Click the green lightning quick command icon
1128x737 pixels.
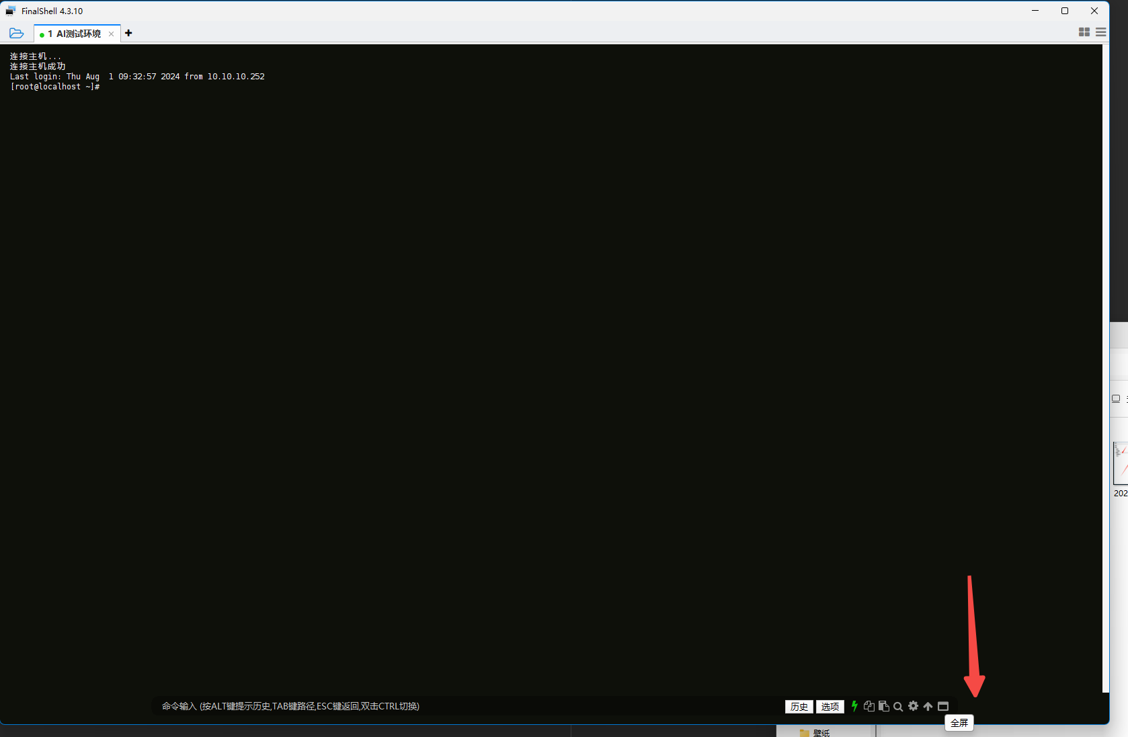tap(854, 706)
